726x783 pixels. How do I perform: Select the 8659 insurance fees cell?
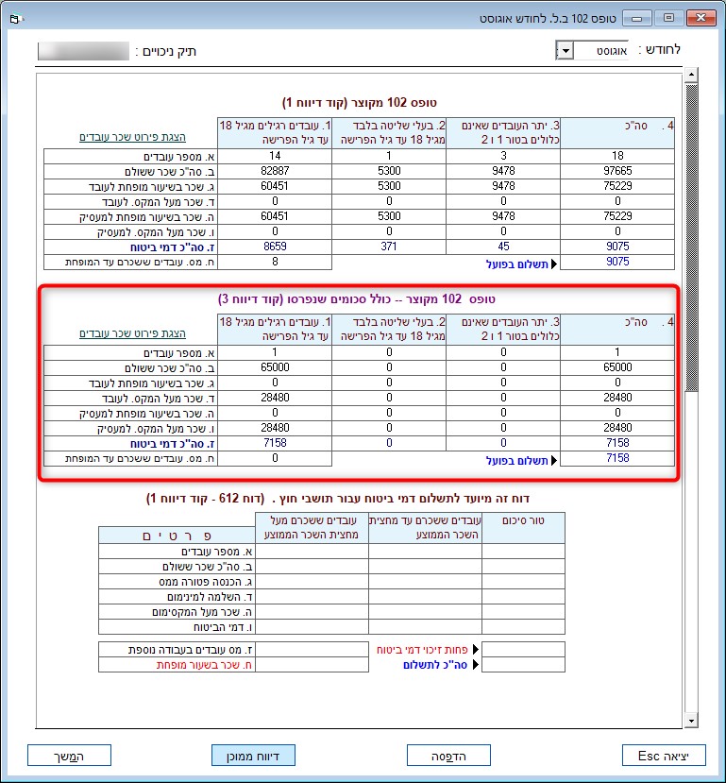275,247
